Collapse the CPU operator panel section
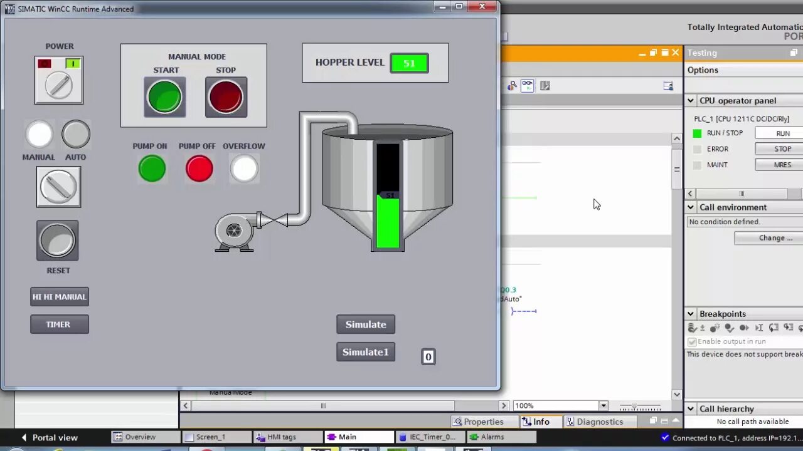Screen dimensions: 803x451 tap(691, 101)
